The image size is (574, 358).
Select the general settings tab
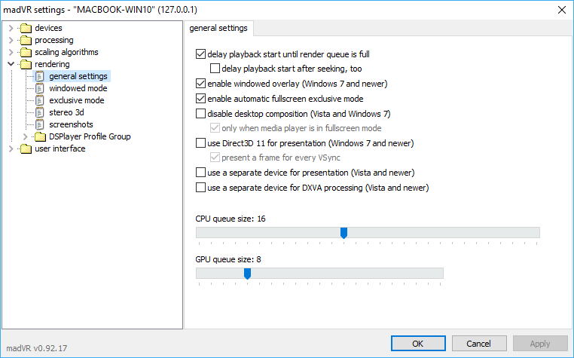pos(218,28)
